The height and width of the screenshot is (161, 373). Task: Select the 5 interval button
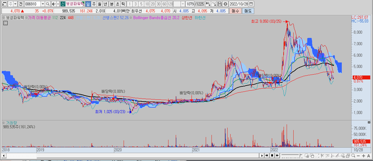(141, 4)
